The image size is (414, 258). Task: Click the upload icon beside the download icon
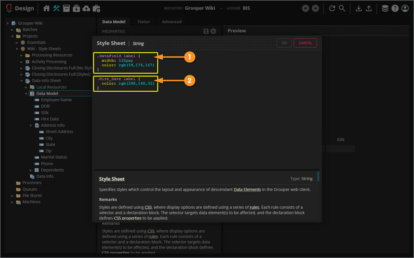click(x=369, y=8)
